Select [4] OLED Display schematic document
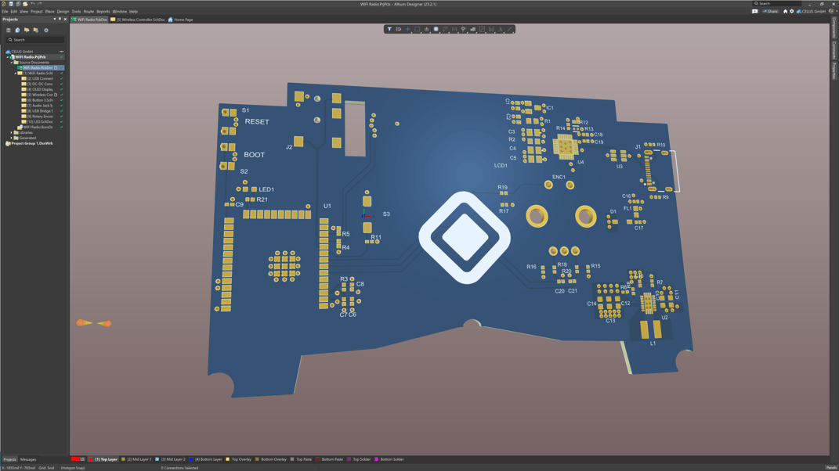This screenshot has width=839, height=471. (x=40, y=89)
